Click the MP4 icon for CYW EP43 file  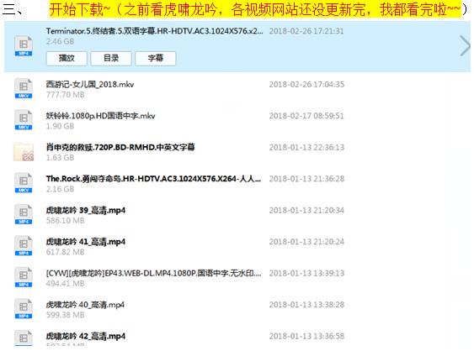24,277
